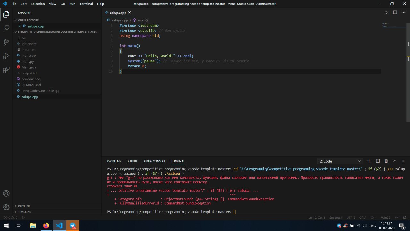Click the editor minimap

tap(394, 25)
